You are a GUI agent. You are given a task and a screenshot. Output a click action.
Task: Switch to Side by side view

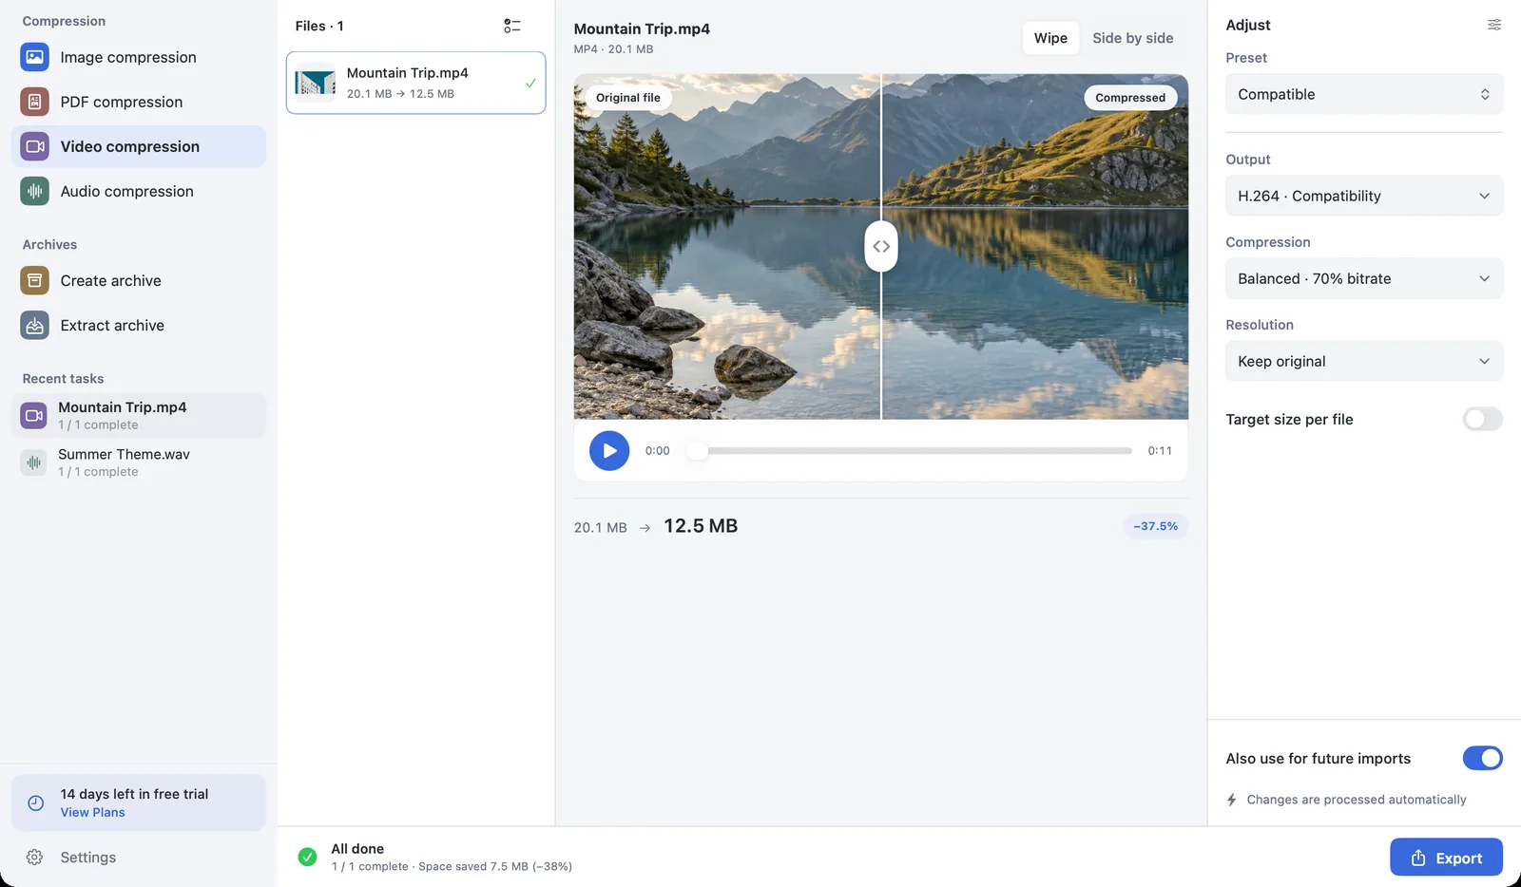coord(1132,38)
